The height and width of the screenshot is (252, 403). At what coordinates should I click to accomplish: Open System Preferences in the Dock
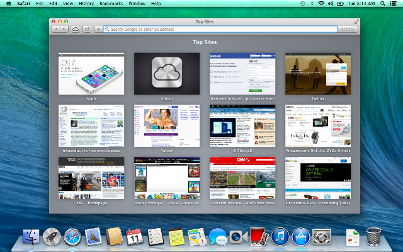click(322, 237)
